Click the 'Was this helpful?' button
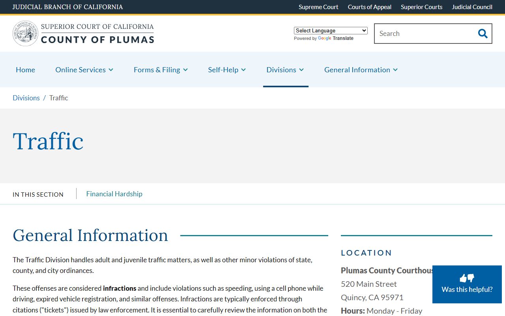This screenshot has height=316, width=505. [467, 284]
